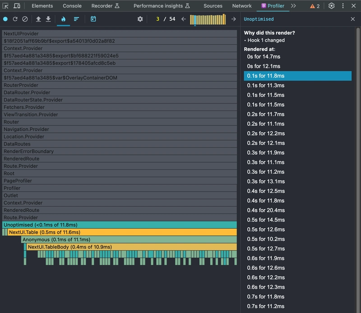Viewport: 361px width, 313px height.
Task: Select the commit bar chart selector
Action: coord(208,19)
